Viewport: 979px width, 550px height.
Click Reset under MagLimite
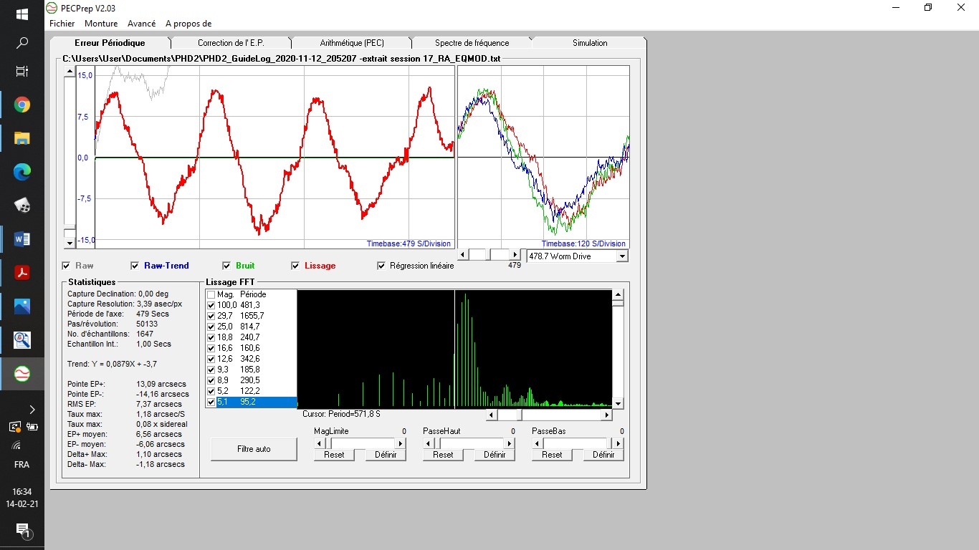tap(334, 455)
